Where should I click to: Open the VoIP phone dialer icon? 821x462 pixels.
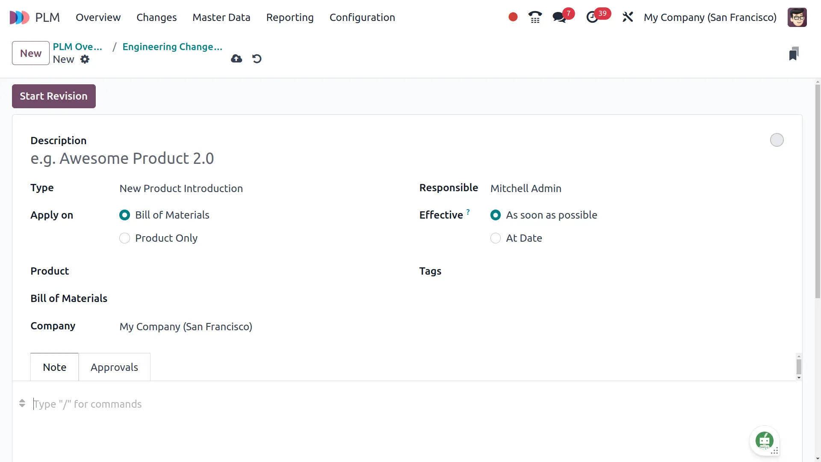(535, 17)
